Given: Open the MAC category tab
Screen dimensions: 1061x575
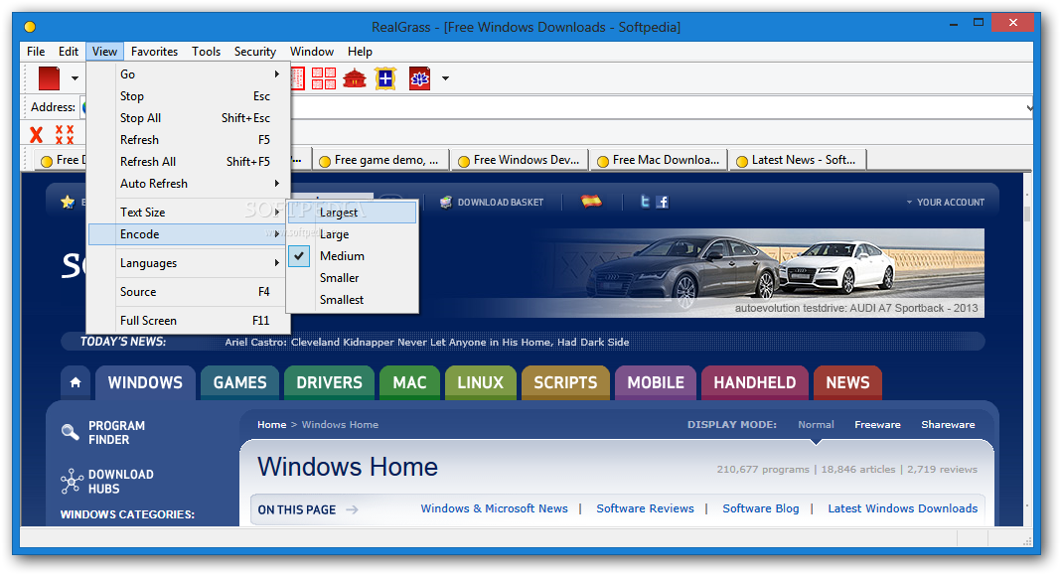Looking at the screenshot, I should point(409,383).
